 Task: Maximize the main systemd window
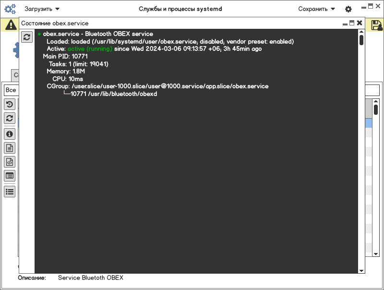(x=371, y=6)
